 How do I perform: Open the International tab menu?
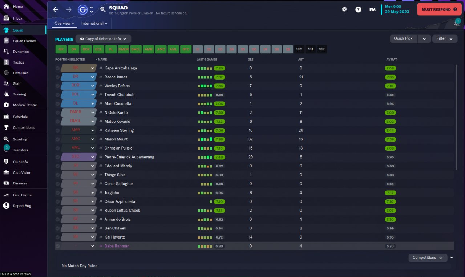[x=94, y=23]
